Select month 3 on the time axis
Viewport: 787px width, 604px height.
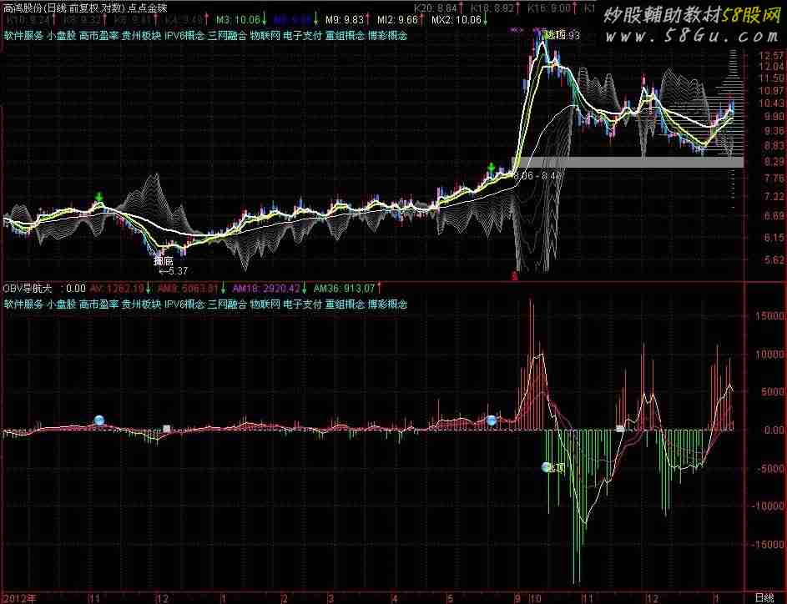click(330, 598)
